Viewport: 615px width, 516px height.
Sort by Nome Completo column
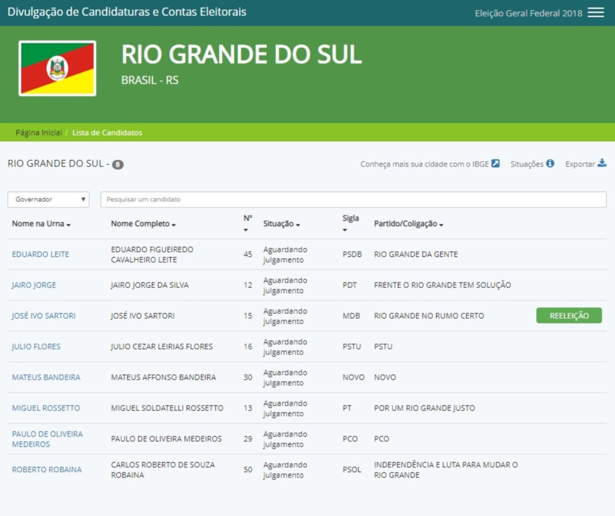click(x=143, y=224)
